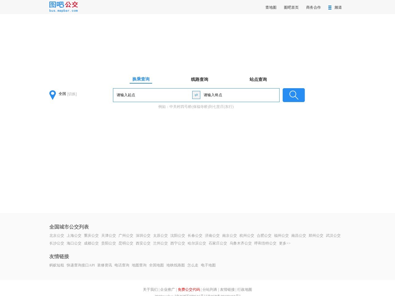Click 更多>> to view more cities
395x296 pixels.
[285, 243]
